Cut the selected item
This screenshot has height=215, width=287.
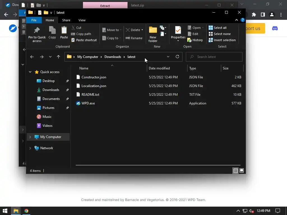click(76, 28)
